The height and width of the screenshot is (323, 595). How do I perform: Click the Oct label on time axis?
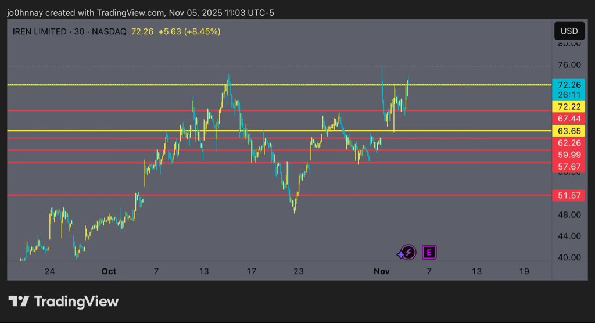click(x=109, y=271)
